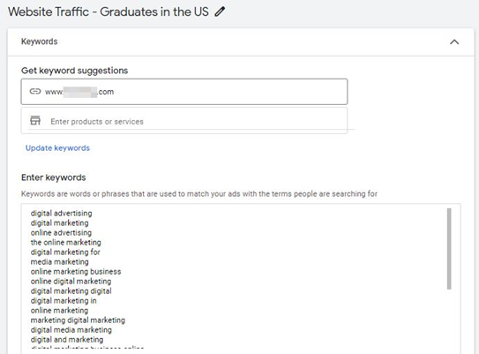This screenshot has height=354, width=479.
Task: Focus the website URL input field
Action: pyautogui.click(x=184, y=92)
